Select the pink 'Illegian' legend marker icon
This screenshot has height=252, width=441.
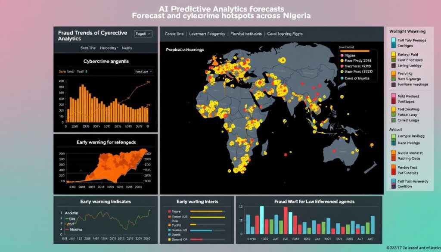click(342, 56)
